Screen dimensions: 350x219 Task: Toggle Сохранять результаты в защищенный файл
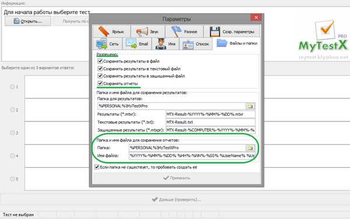[100, 76]
